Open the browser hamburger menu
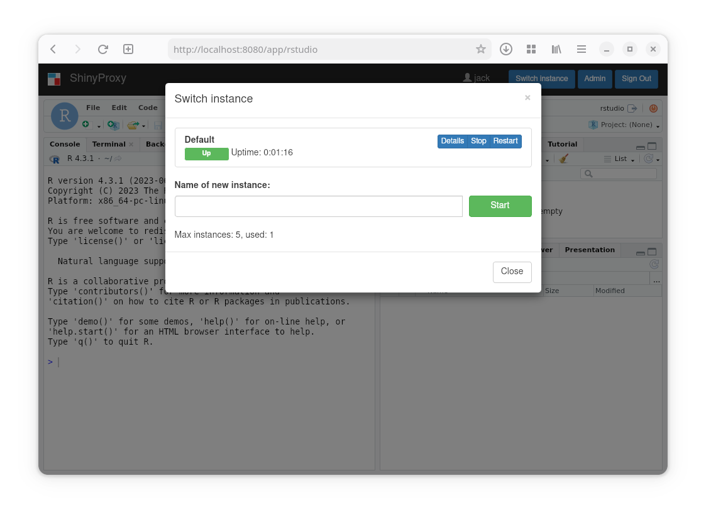 coord(582,49)
